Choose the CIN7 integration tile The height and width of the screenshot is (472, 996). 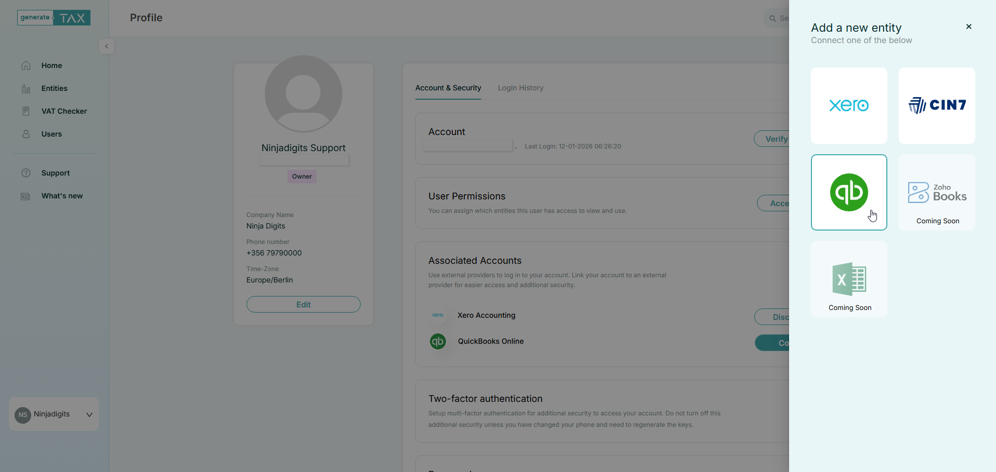[936, 105]
